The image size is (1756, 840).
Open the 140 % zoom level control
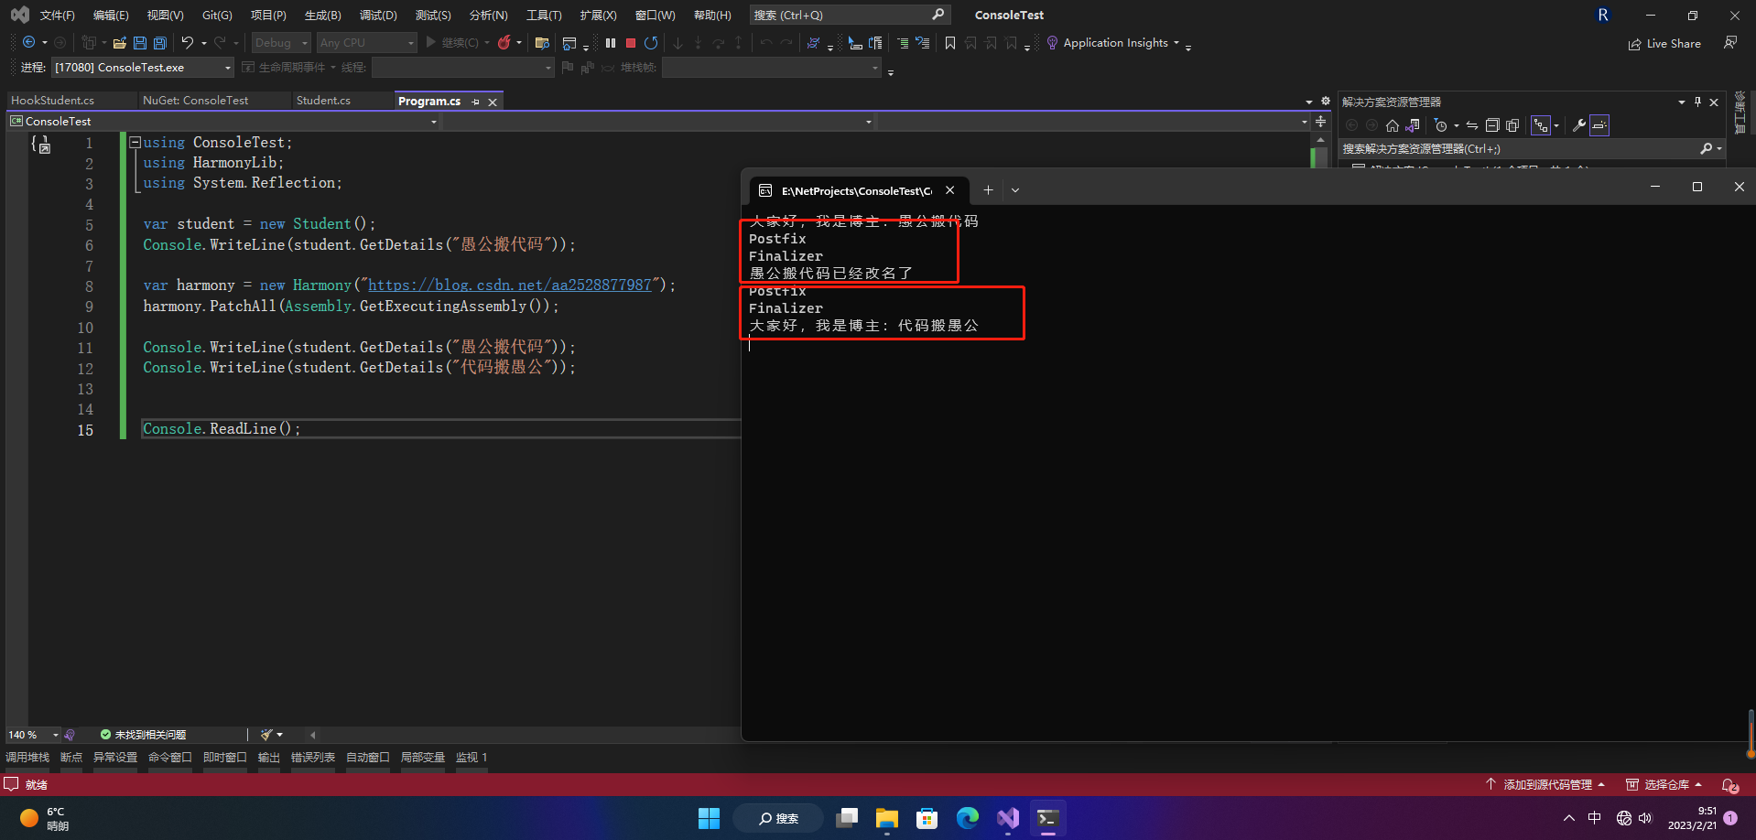[x=33, y=735]
